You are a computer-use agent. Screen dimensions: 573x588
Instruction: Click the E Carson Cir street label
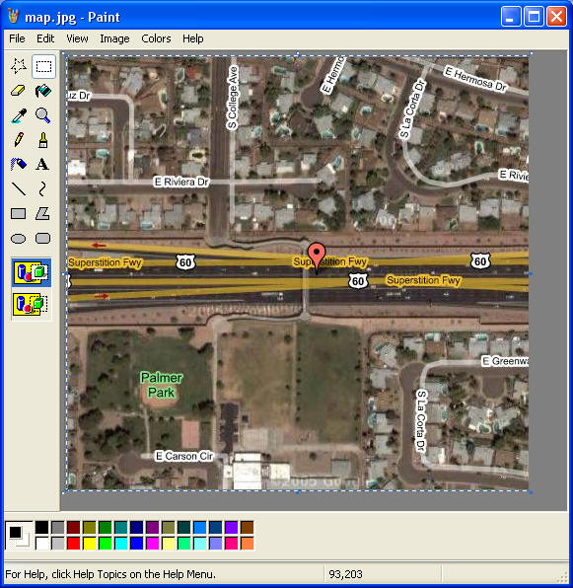point(184,456)
